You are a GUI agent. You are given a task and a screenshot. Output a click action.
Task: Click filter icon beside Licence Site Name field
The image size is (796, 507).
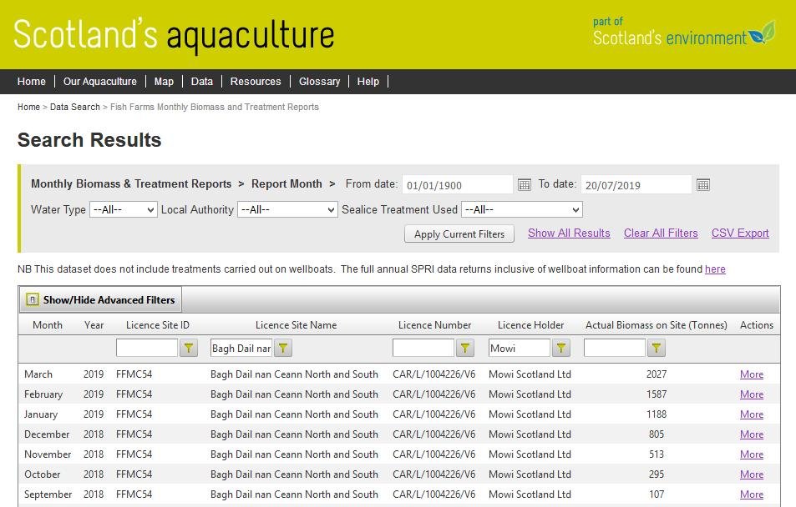tap(283, 348)
